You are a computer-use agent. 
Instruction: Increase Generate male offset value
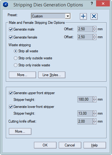[x=95, y=28]
